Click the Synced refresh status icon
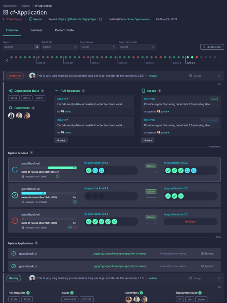Screen dimensions: 227x303 point(30,19)
